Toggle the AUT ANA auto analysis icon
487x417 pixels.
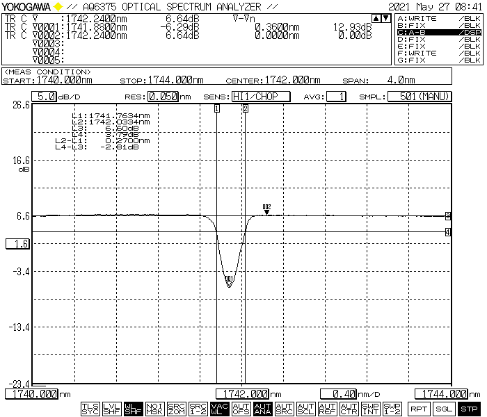(262, 409)
